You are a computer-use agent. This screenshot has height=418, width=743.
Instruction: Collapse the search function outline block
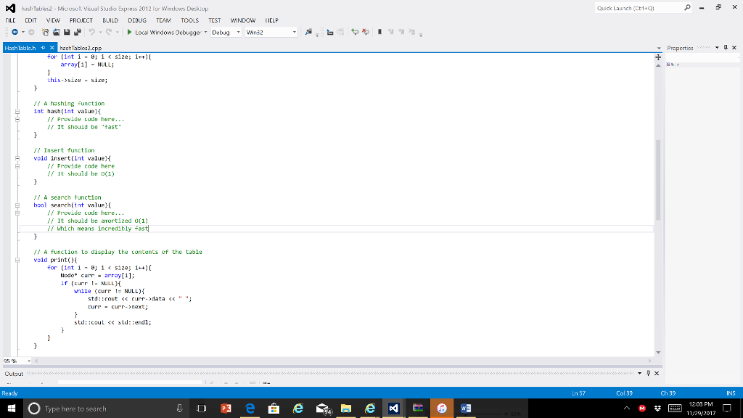[x=17, y=205]
